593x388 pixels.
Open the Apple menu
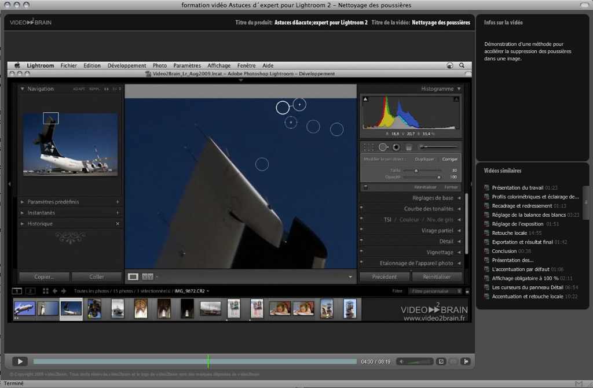17,65
